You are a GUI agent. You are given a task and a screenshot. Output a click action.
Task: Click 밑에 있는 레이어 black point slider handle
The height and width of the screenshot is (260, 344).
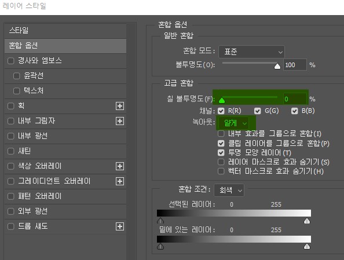point(160,247)
